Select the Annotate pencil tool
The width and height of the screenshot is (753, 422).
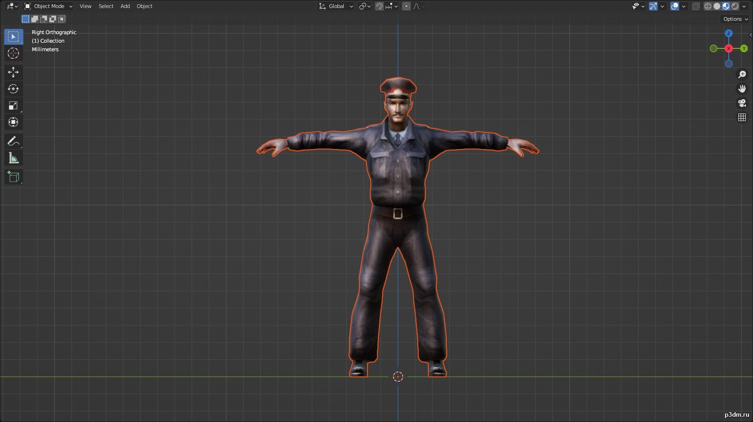point(13,141)
